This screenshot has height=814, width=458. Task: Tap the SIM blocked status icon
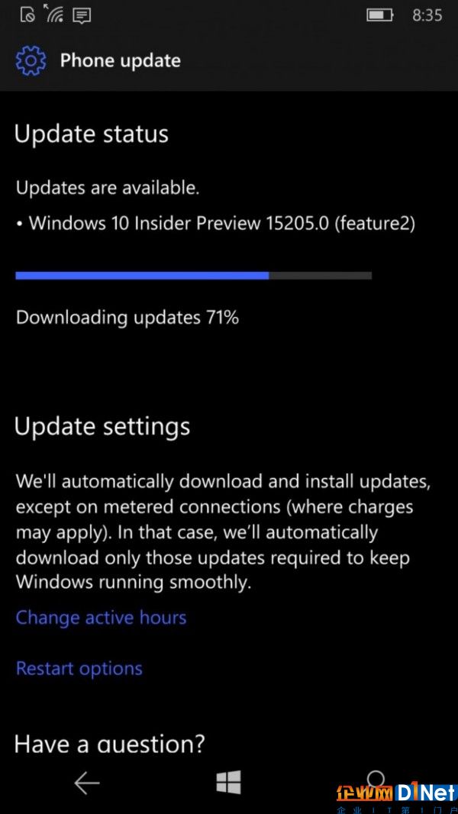click(x=27, y=15)
